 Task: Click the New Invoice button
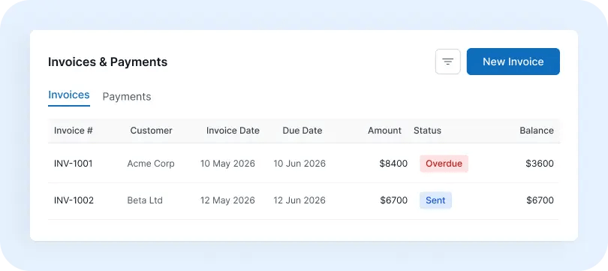pyautogui.click(x=513, y=62)
